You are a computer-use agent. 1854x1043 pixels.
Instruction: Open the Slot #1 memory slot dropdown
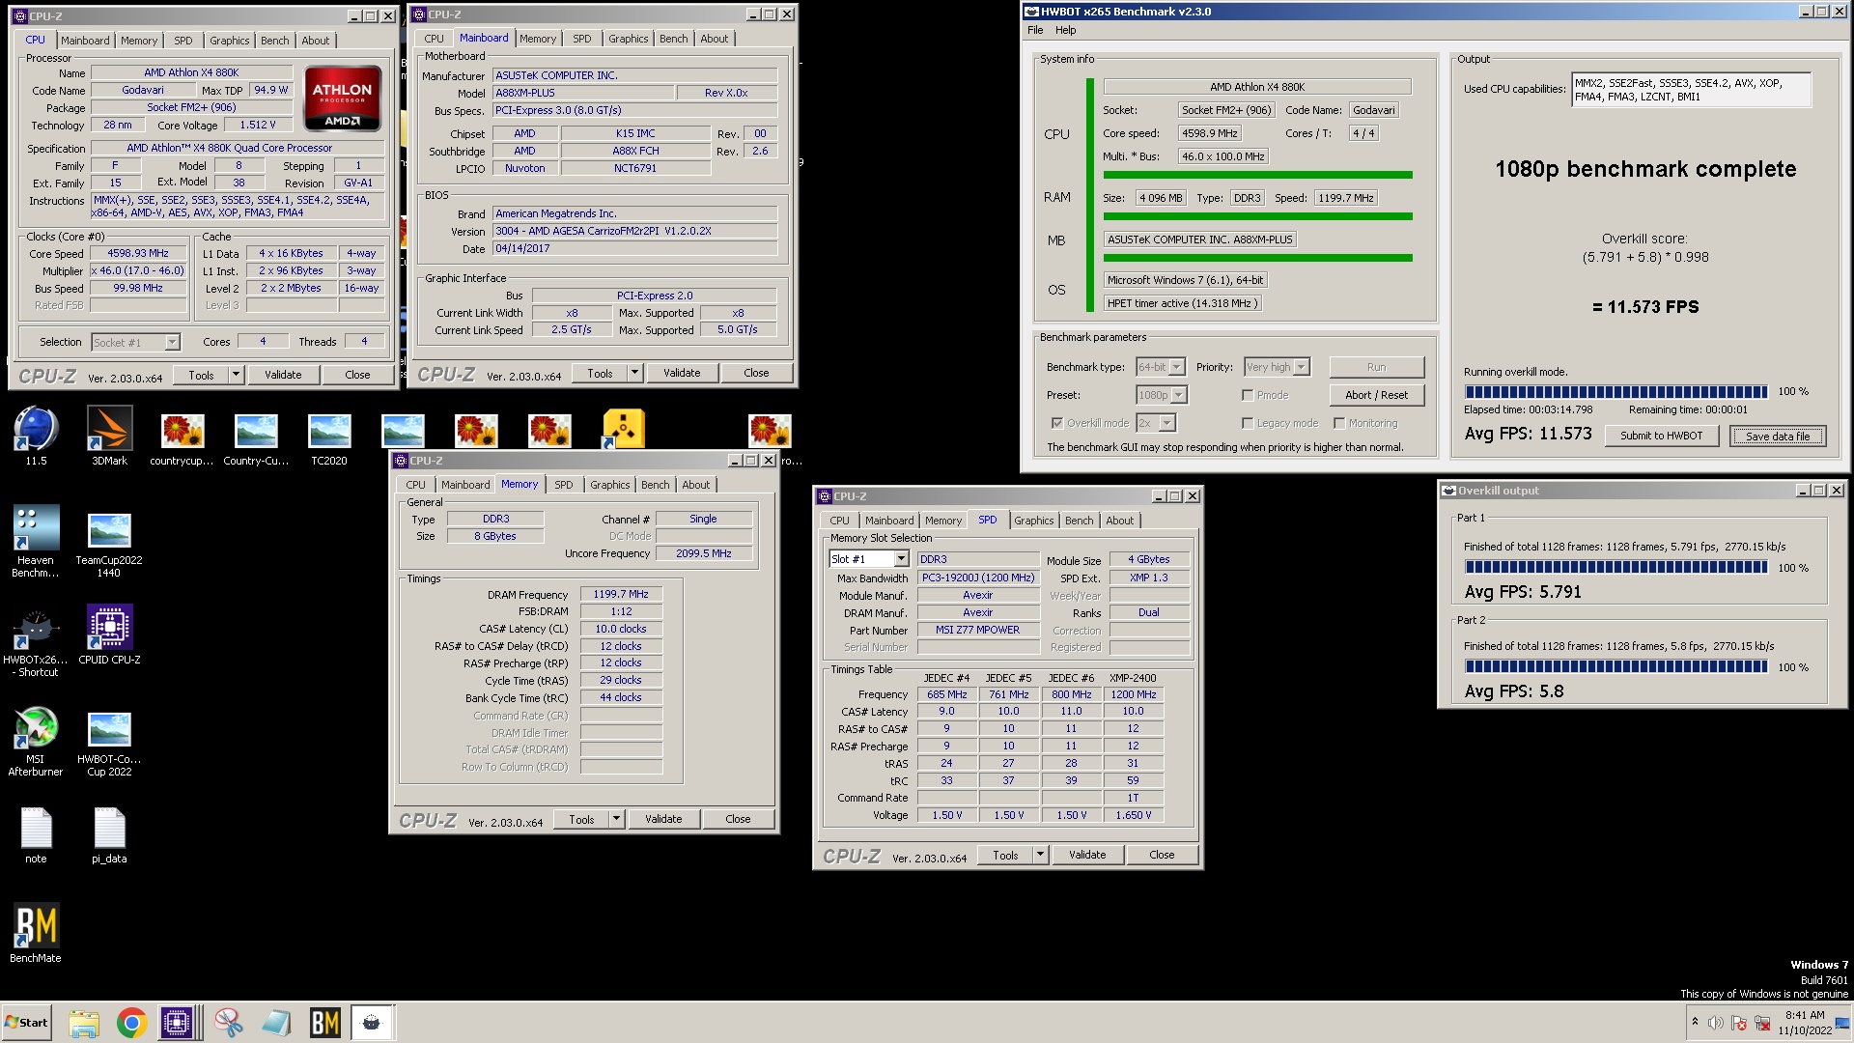click(x=869, y=559)
